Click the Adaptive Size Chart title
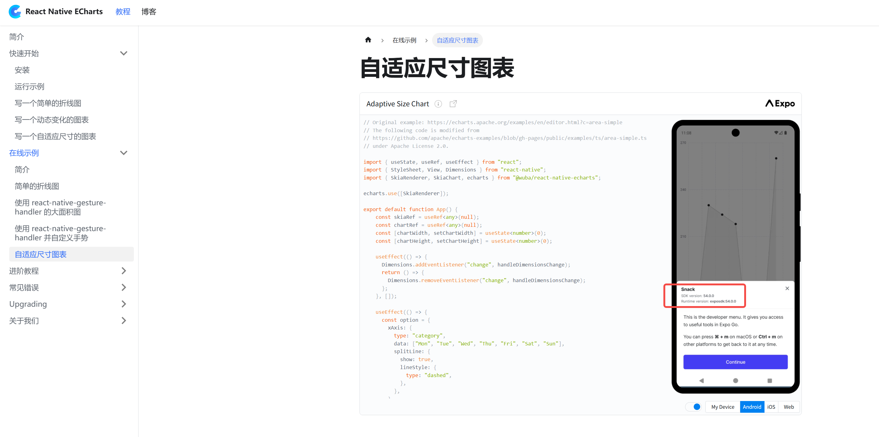Image resolution: width=879 pixels, height=437 pixels. (398, 104)
